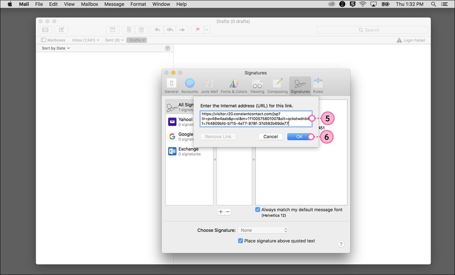Open the Help menu

[x=181, y=4]
